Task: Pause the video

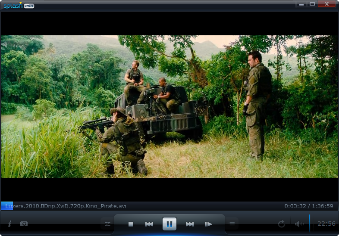Action: point(169,224)
